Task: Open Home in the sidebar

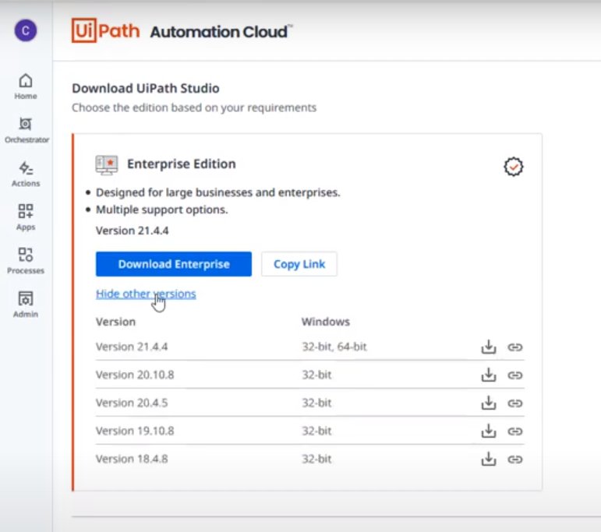Action: [26, 86]
